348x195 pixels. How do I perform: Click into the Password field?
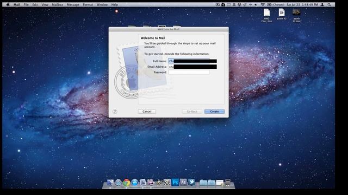coord(189,72)
